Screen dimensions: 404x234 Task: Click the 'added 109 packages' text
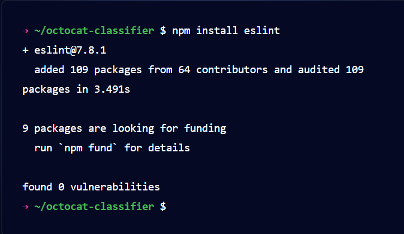click(x=88, y=70)
